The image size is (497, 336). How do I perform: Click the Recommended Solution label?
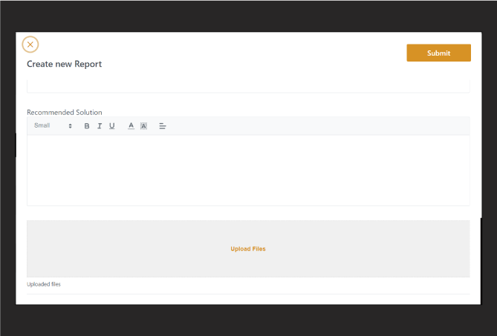click(x=64, y=112)
